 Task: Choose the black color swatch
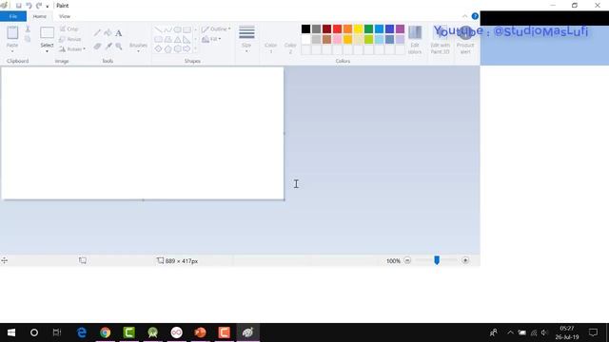click(306, 29)
